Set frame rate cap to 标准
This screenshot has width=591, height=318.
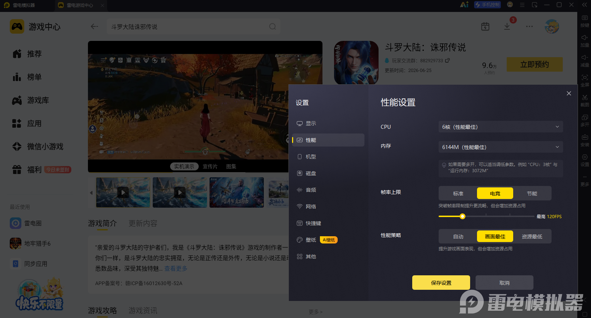[x=458, y=194]
